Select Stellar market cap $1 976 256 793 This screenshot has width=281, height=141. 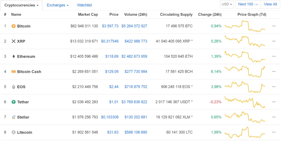tap(85, 117)
